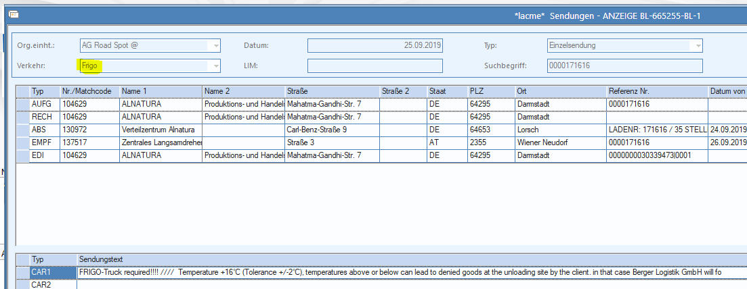Click the empty LIM input field
This screenshot has width=747, height=289.
(x=375, y=65)
